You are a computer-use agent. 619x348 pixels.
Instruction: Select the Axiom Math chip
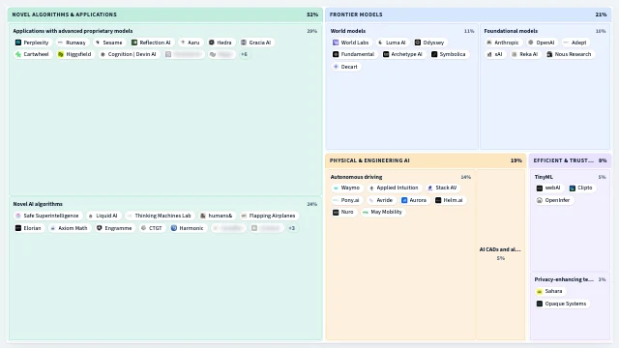pos(69,228)
